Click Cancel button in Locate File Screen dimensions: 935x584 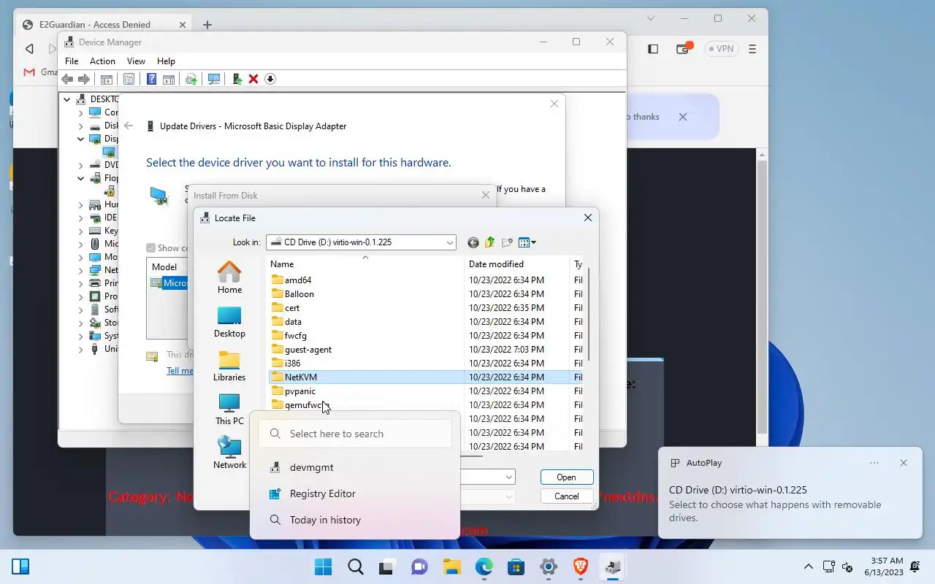[x=566, y=496]
